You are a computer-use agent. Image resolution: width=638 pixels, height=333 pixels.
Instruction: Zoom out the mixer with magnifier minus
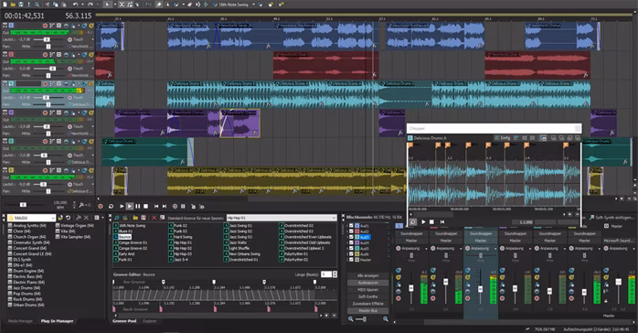point(350,319)
